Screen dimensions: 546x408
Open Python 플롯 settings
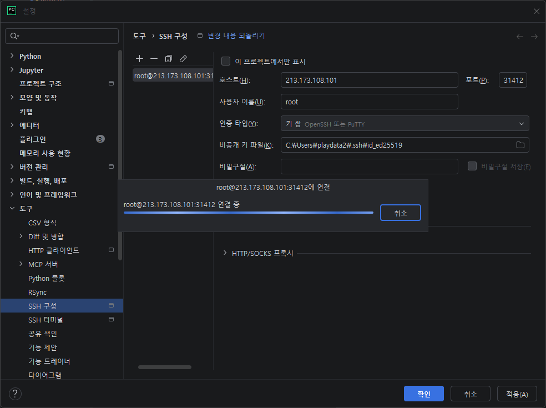46,279
